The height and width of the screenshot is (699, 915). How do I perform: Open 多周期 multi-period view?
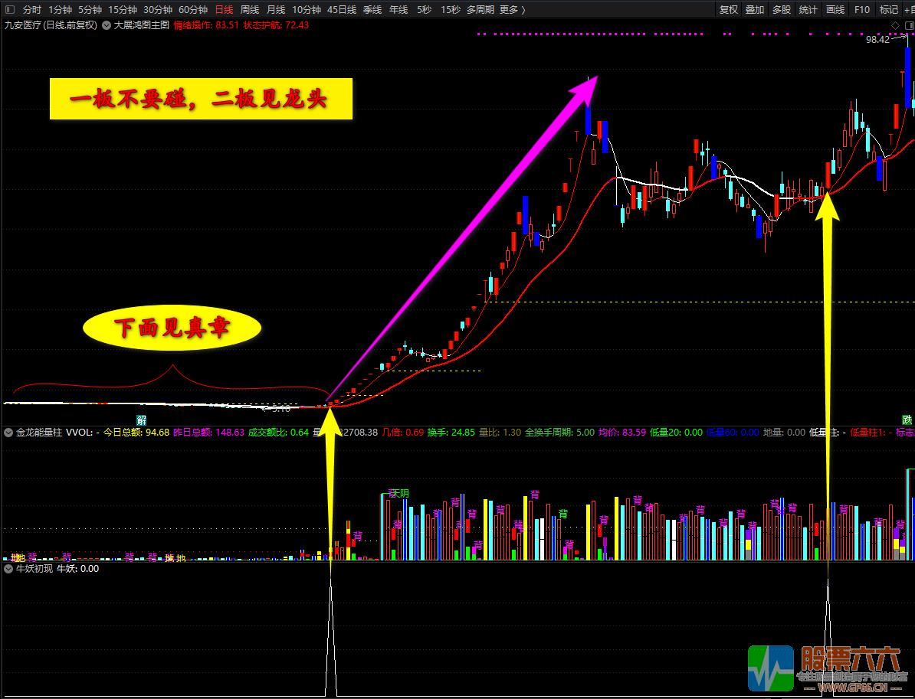[x=480, y=9]
